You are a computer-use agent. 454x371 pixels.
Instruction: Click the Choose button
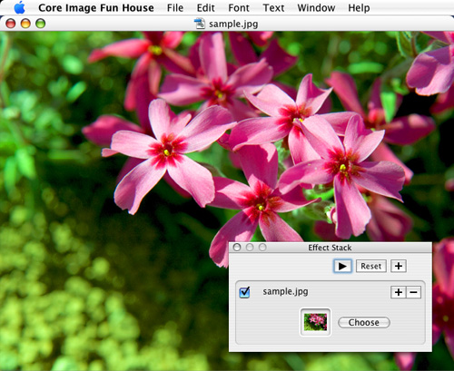[x=364, y=322]
